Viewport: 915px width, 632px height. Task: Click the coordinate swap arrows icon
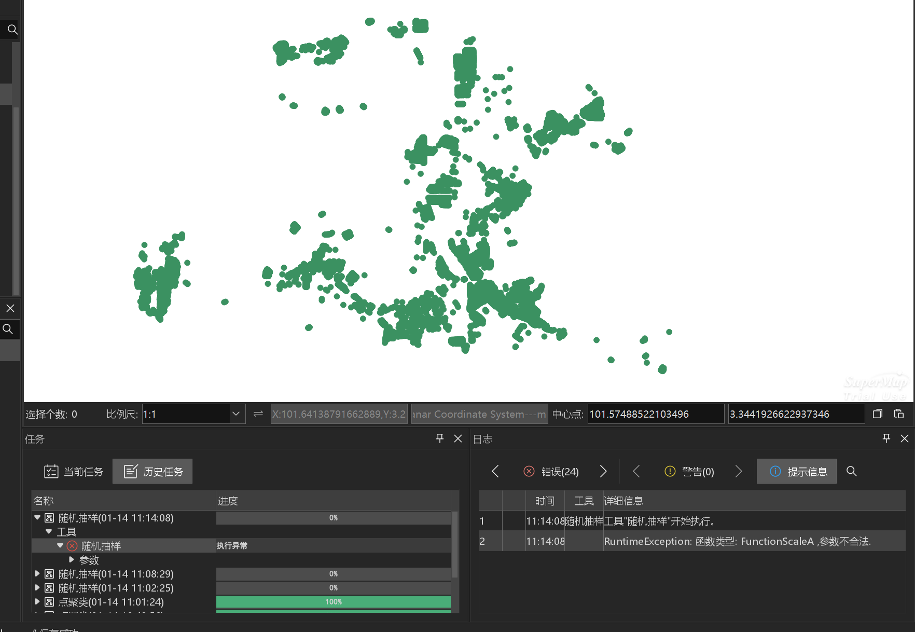pos(258,414)
